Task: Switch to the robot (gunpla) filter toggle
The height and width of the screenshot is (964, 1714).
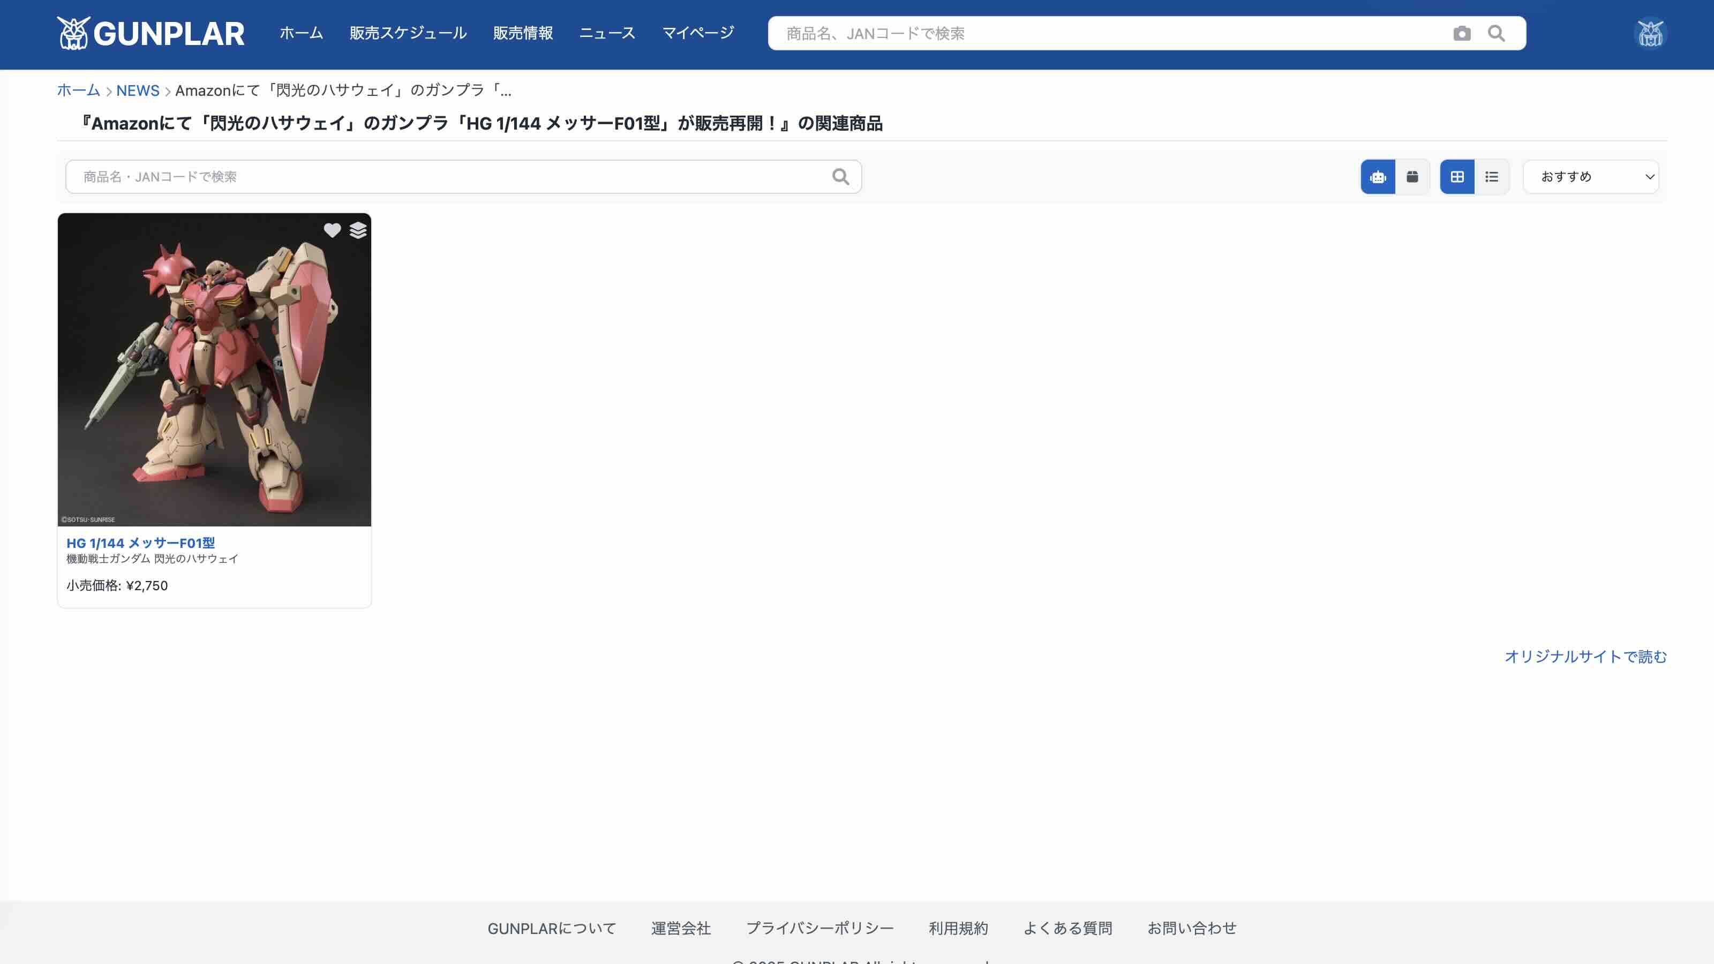Action: (1377, 177)
